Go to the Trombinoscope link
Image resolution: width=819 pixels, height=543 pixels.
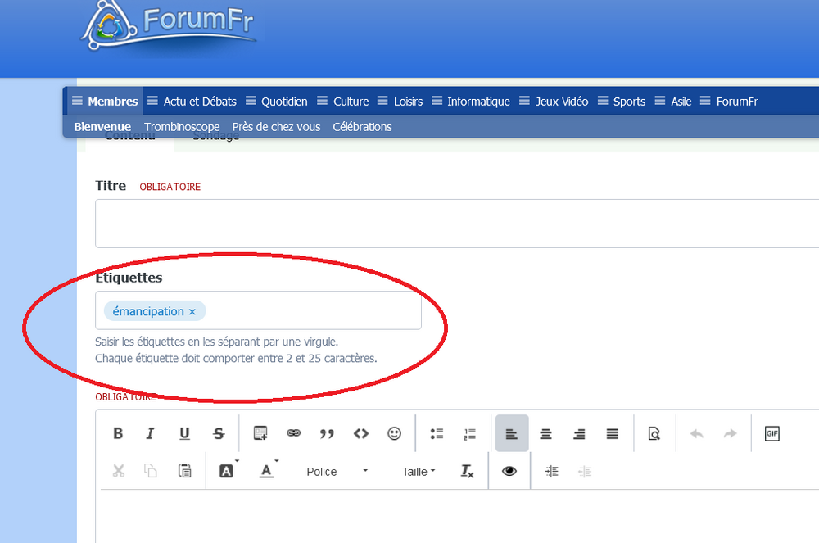[182, 127]
